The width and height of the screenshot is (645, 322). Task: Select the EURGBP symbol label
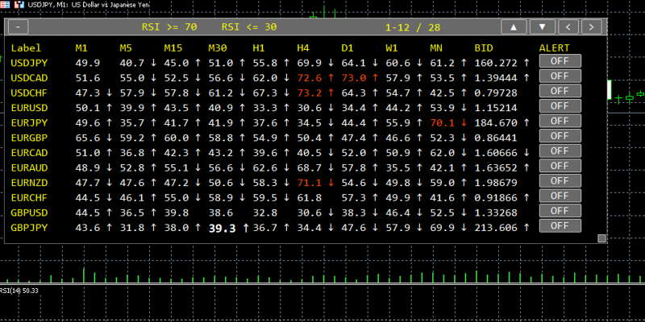pos(29,138)
